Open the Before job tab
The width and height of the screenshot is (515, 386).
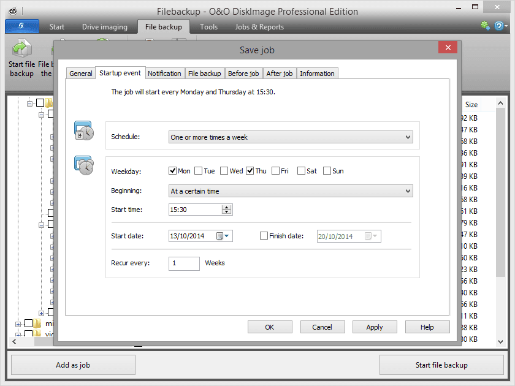click(x=243, y=74)
